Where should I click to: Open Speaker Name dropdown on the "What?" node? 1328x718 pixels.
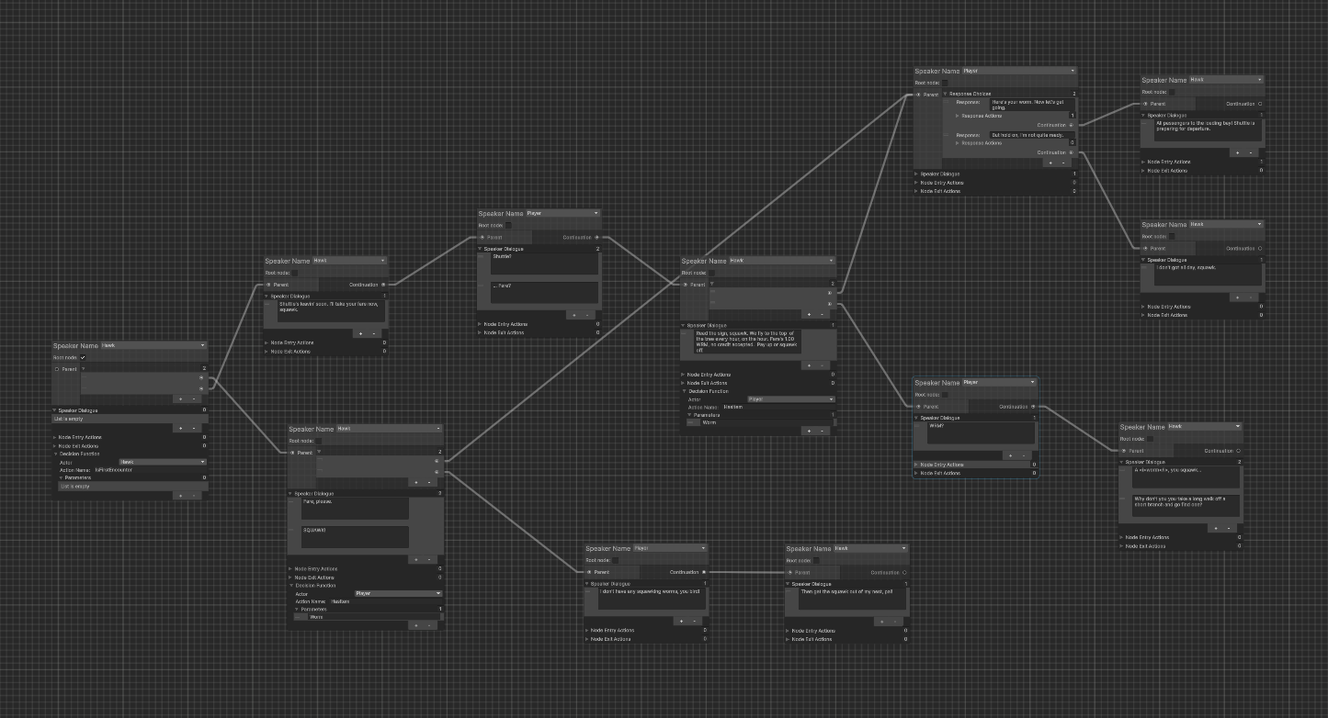tap(999, 382)
